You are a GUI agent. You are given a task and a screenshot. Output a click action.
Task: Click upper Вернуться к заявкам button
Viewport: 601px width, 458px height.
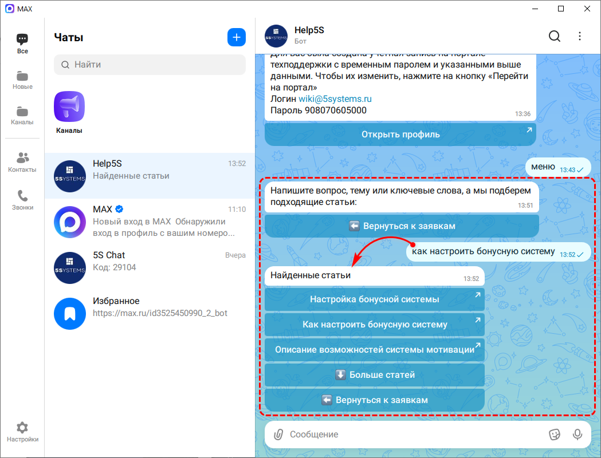point(402,226)
